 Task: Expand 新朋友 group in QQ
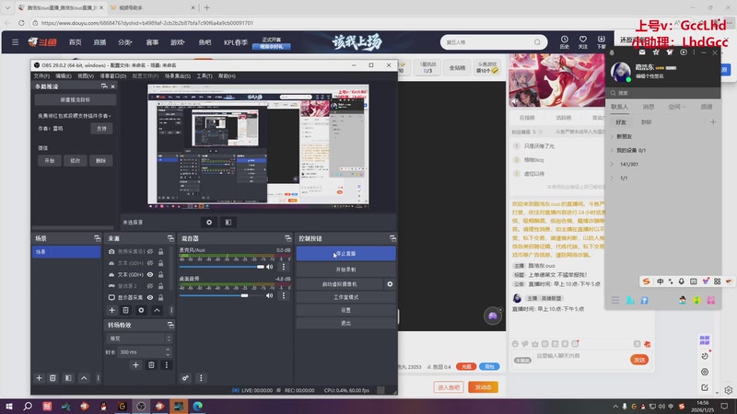pyautogui.click(x=612, y=136)
